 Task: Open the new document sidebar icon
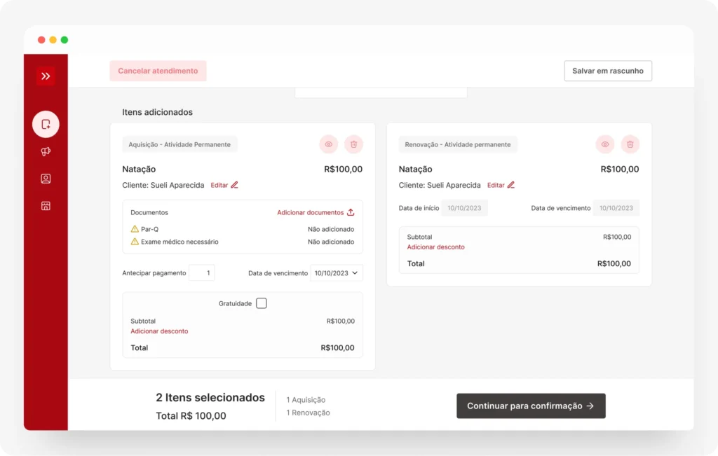point(46,125)
